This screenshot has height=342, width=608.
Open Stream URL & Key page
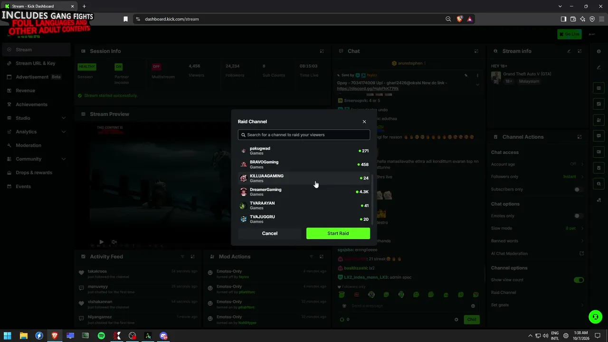pyautogui.click(x=36, y=63)
